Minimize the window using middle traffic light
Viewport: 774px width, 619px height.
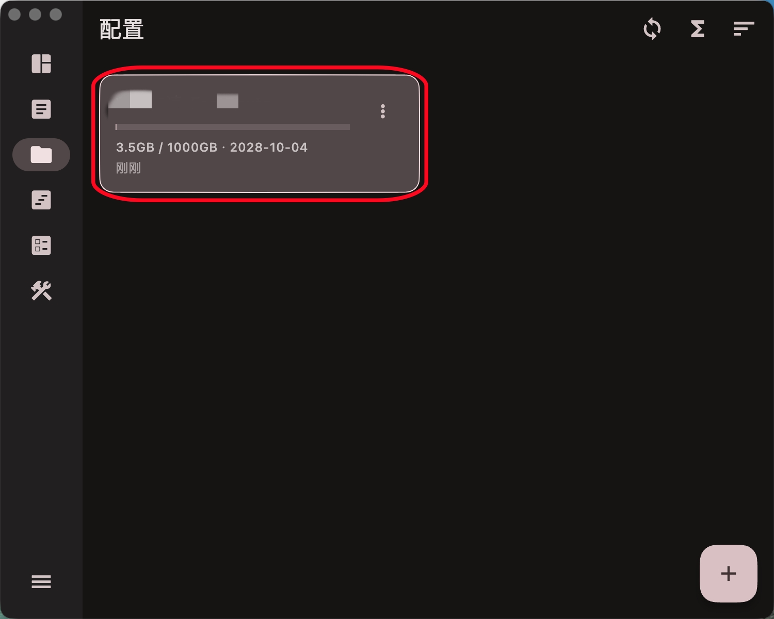click(35, 14)
